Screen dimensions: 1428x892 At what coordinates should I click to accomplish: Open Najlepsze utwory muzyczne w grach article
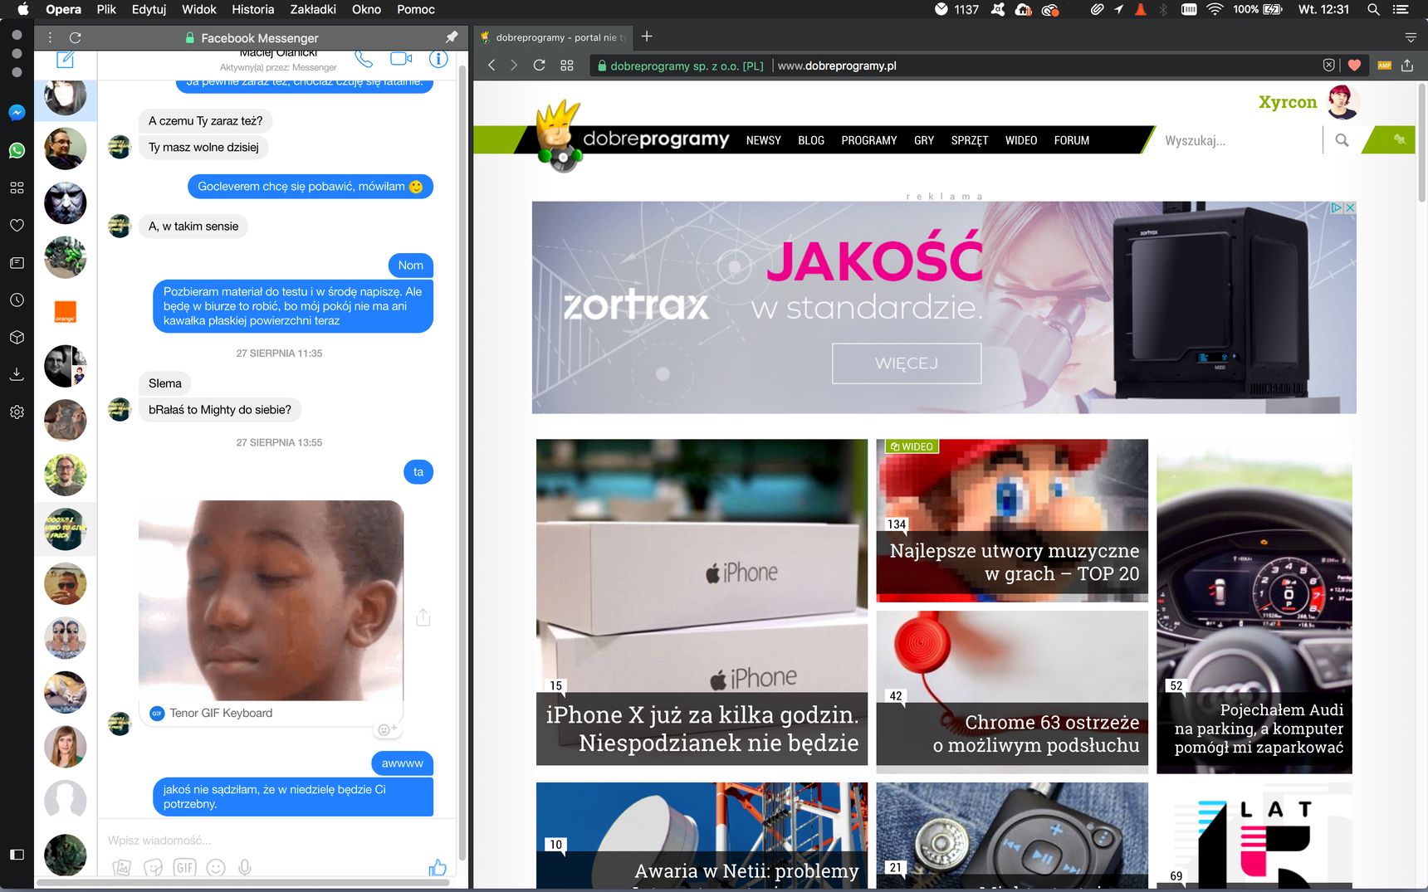(1012, 520)
